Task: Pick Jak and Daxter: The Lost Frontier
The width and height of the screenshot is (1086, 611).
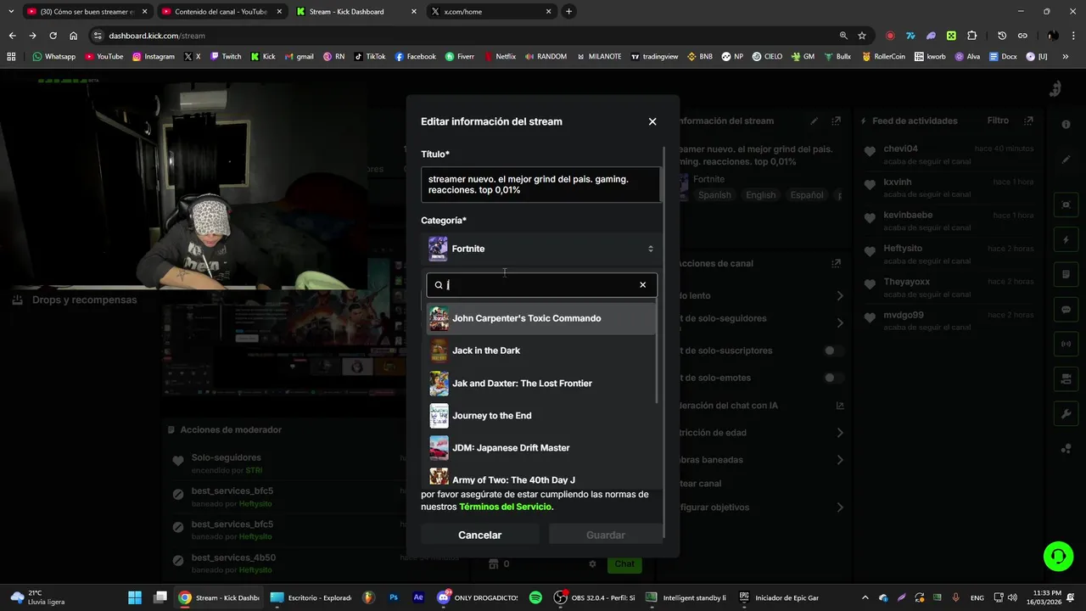Action: pos(541,383)
